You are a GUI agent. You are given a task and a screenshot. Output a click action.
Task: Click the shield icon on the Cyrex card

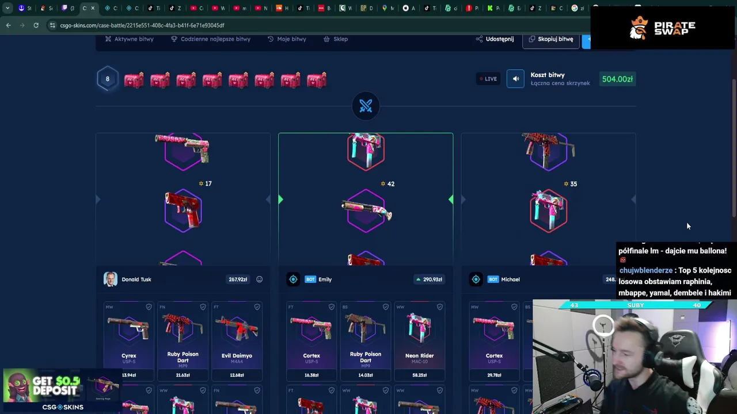tap(149, 307)
